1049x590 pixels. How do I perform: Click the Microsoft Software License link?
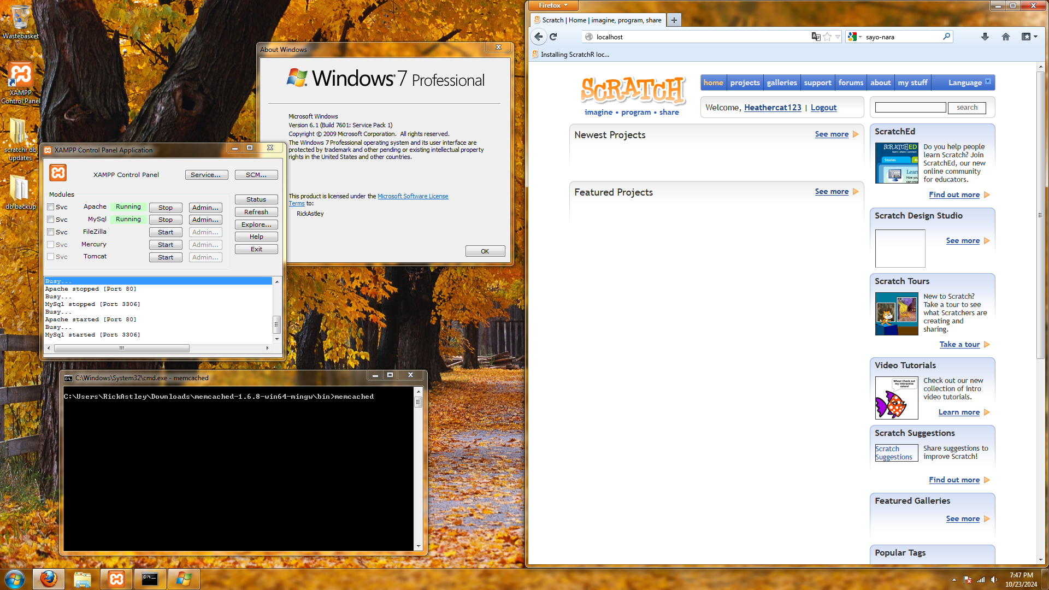(x=412, y=196)
